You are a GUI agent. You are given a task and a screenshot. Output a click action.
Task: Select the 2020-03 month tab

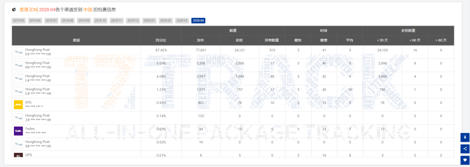tap(182, 20)
